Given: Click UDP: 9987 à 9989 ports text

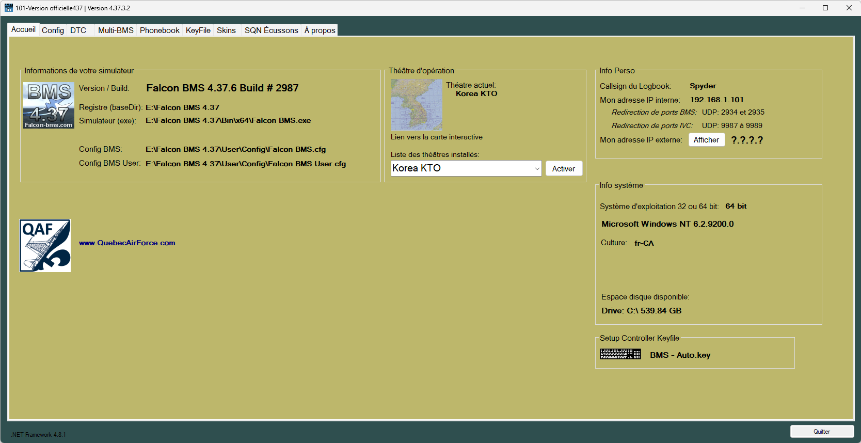Looking at the screenshot, I should click(732, 125).
